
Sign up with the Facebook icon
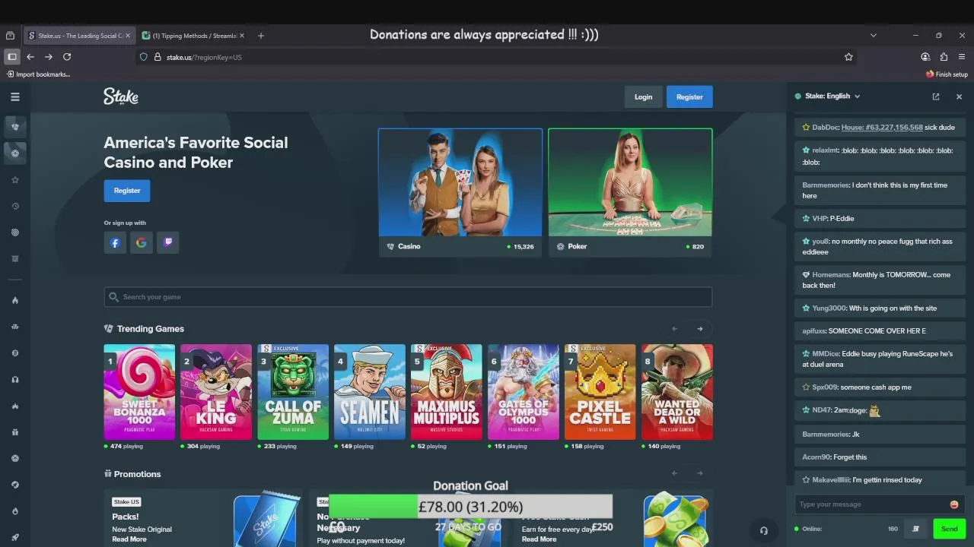[x=115, y=243]
